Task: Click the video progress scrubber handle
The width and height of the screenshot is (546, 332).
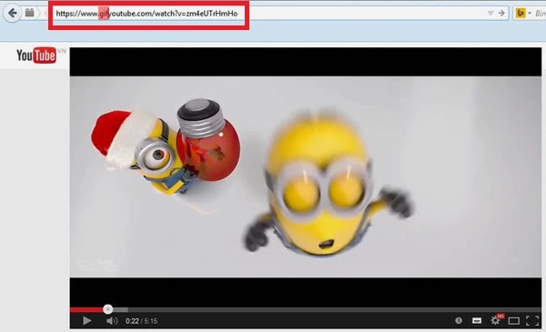Action: (107, 309)
